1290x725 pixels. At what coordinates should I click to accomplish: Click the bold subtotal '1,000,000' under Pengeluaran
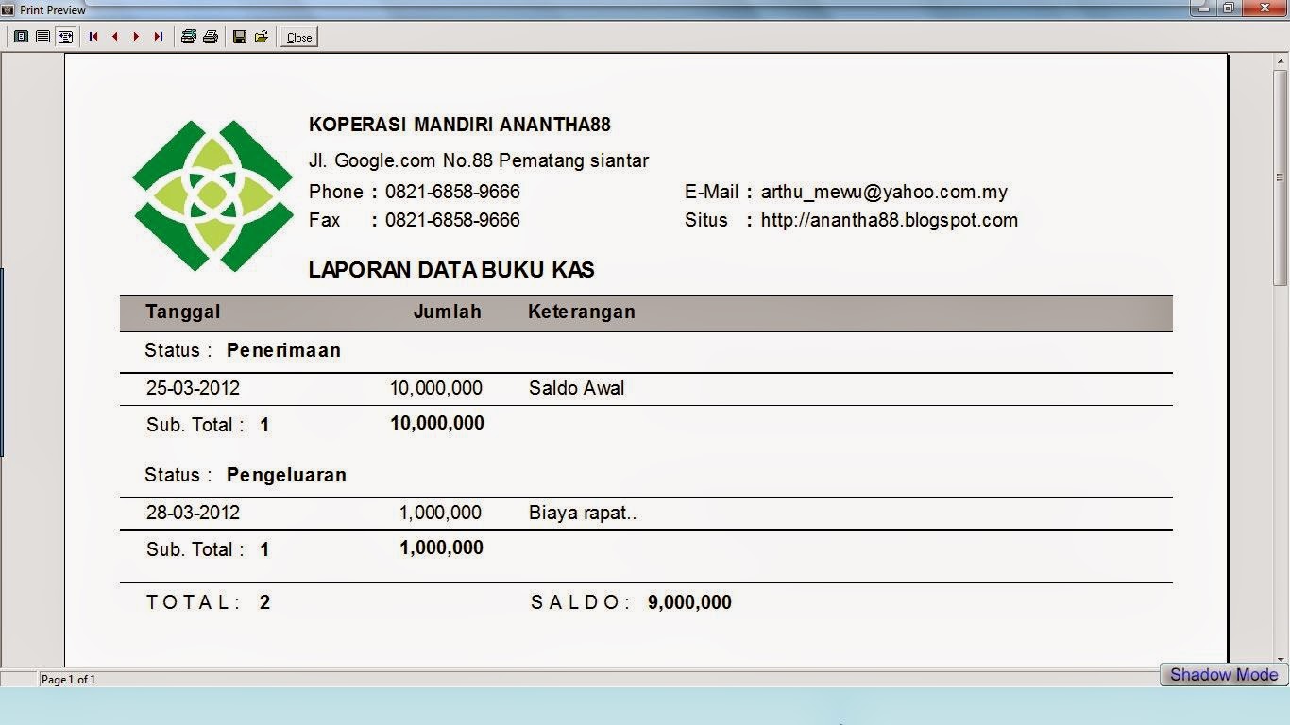click(441, 548)
